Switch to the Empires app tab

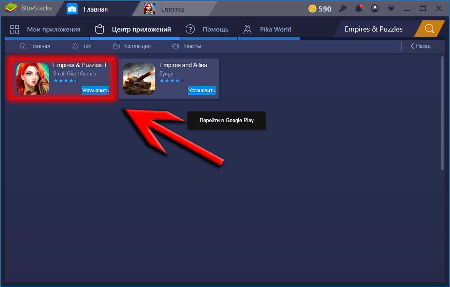[x=172, y=8]
